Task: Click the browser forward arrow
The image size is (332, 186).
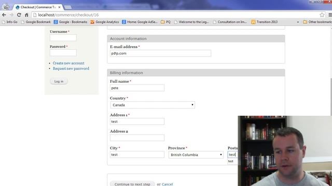Action: click(x=11, y=15)
